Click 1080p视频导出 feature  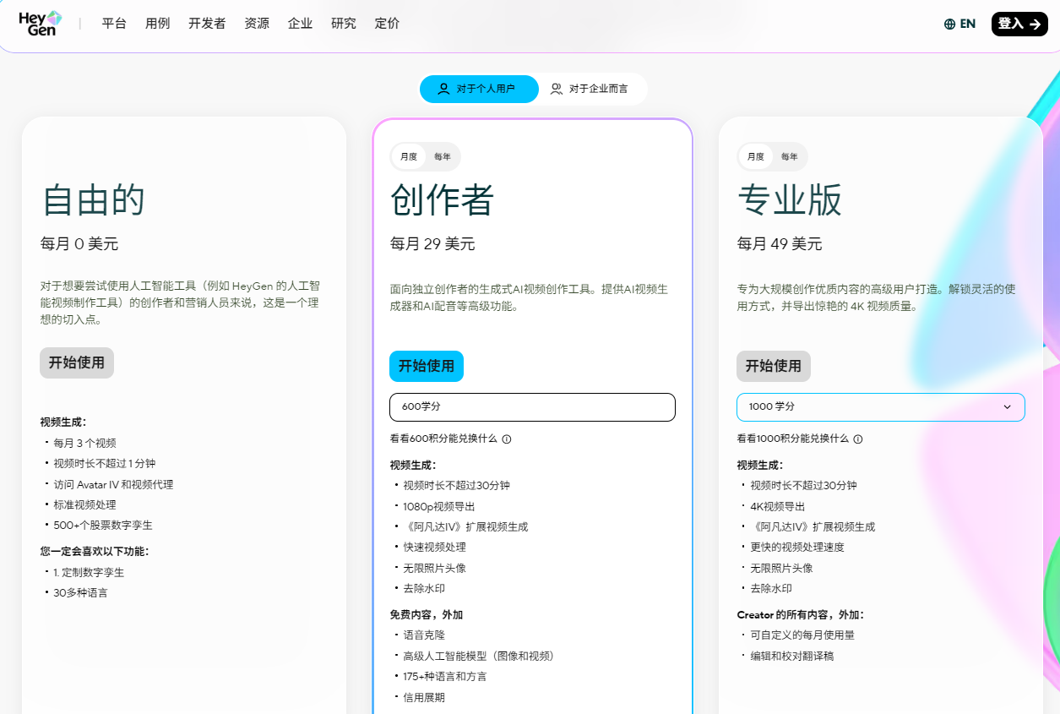click(x=439, y=507)
